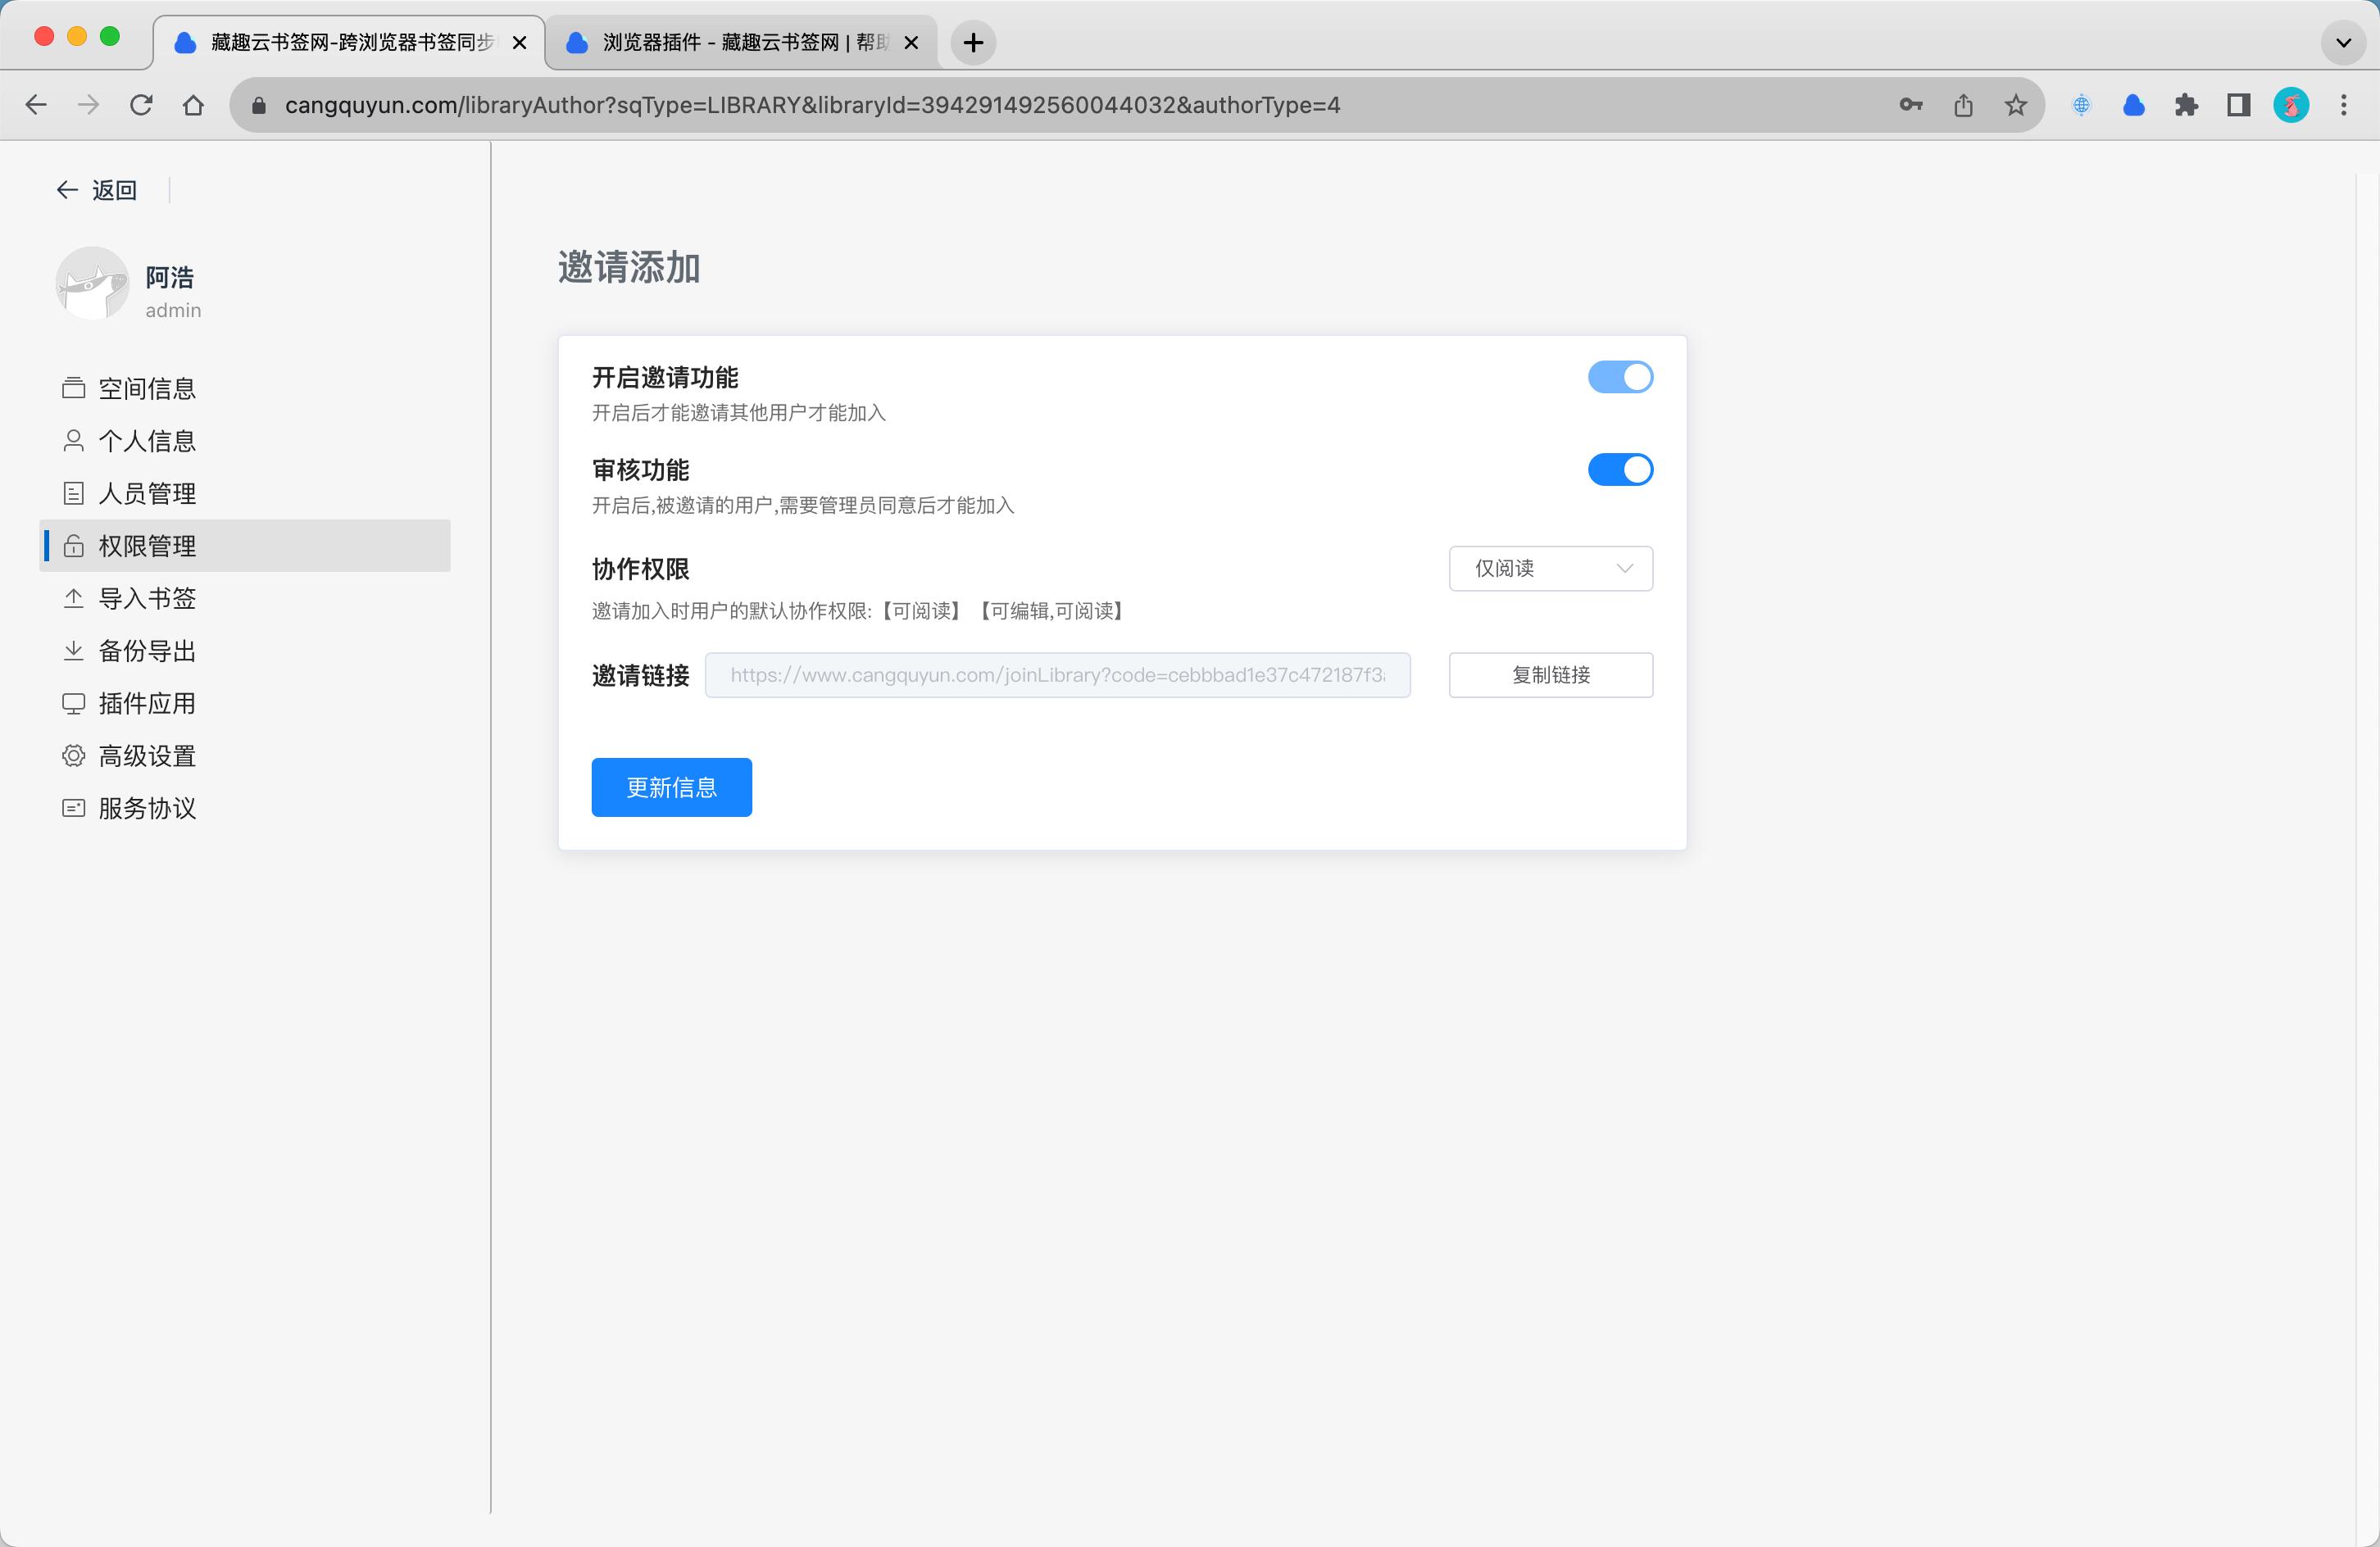2380x1547 pixels.
Task: Open the Chrome three-dot menu
Action: (2343, 105)
